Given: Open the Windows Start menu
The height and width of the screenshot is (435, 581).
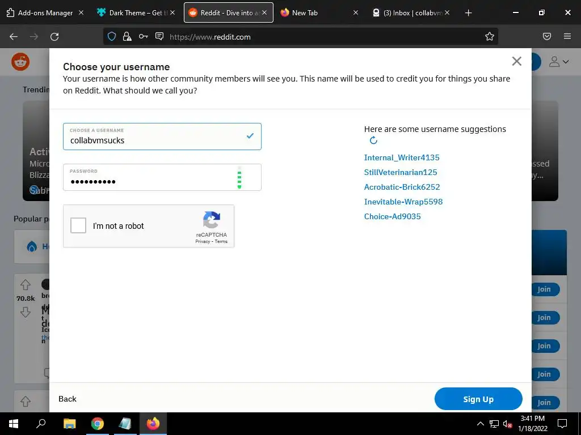Looking at the screenshot, I should point(14,424).
